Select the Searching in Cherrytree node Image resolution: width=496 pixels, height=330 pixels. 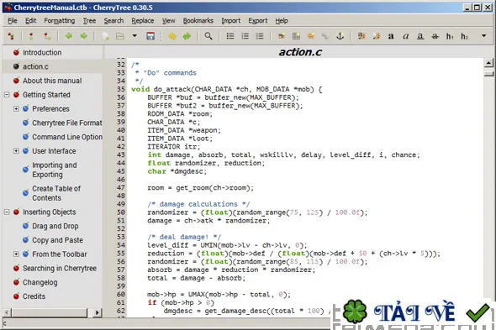pyautogui.click(x=60, y=269)
